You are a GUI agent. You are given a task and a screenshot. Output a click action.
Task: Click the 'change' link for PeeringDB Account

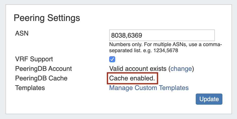click(181, 69)
